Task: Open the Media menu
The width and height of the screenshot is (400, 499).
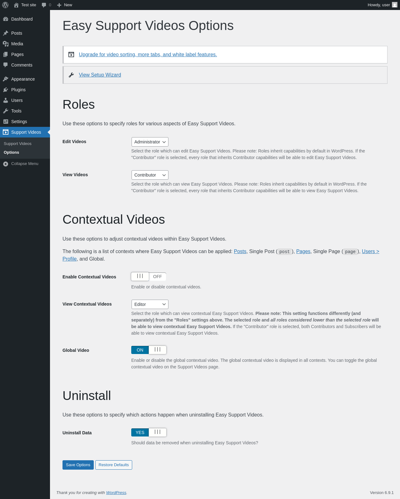Action: coord(25,44)
